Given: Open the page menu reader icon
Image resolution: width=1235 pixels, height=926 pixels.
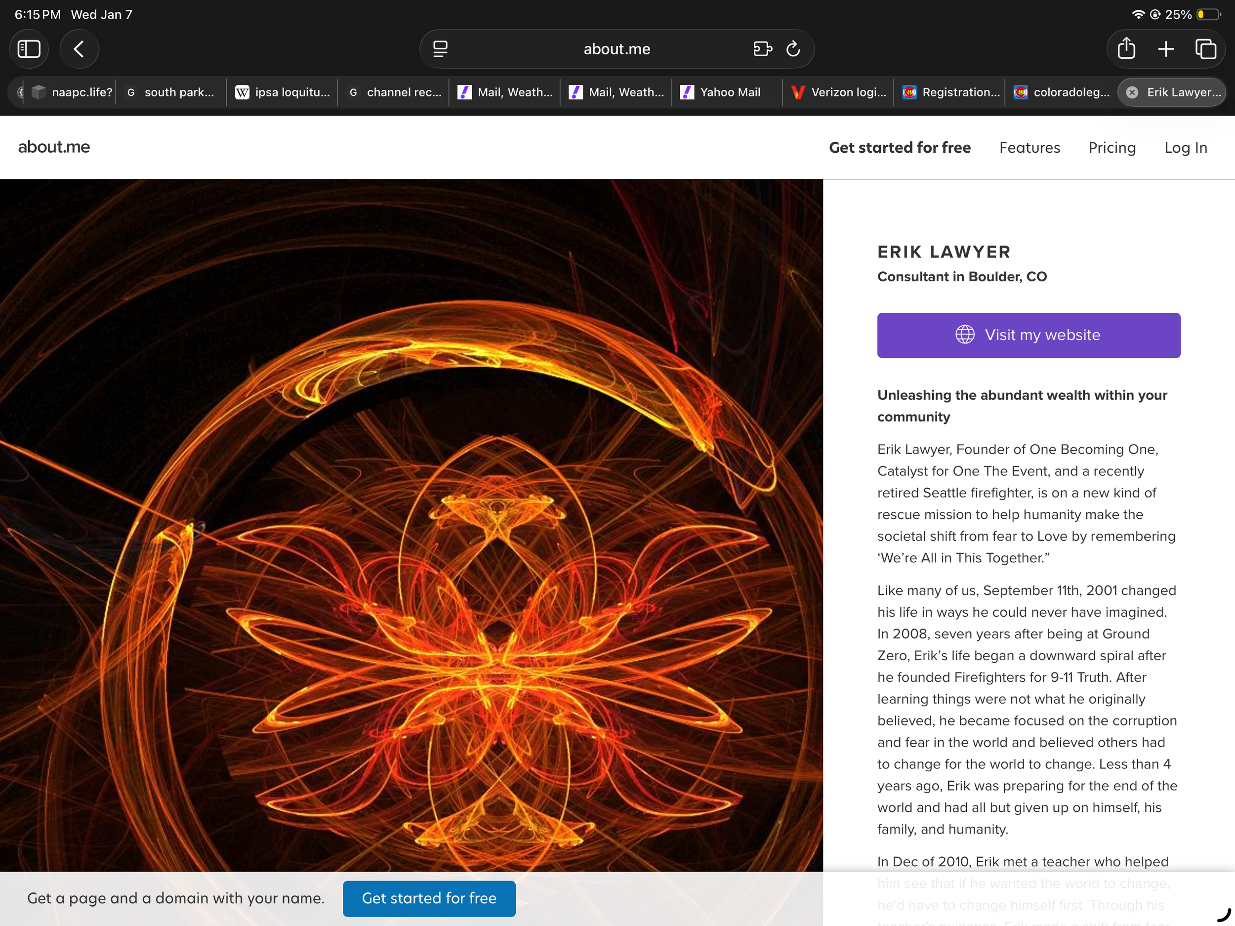Looking at the screenshot, I should [x=441, y=49].
